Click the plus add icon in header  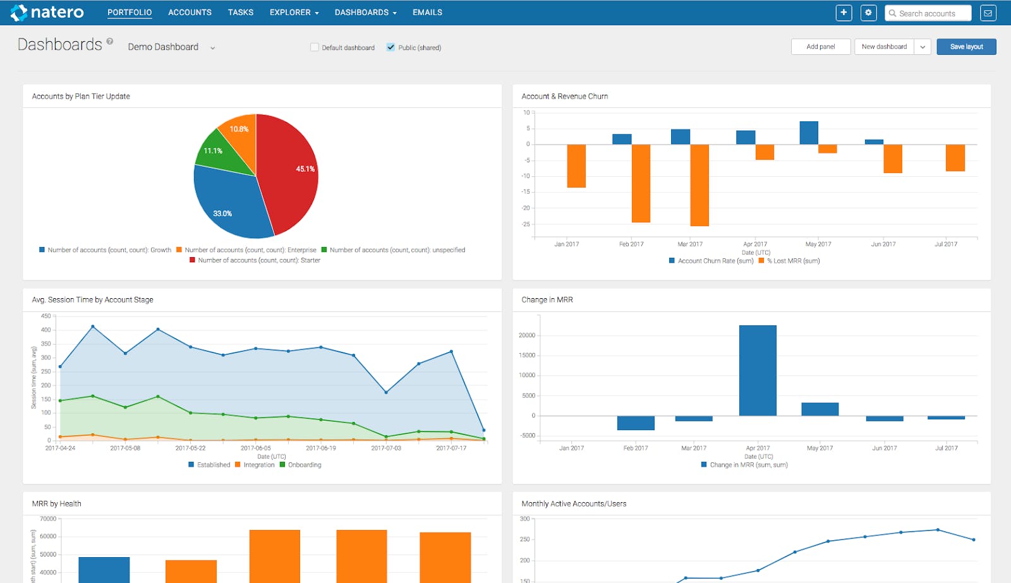tap(844, 13)
